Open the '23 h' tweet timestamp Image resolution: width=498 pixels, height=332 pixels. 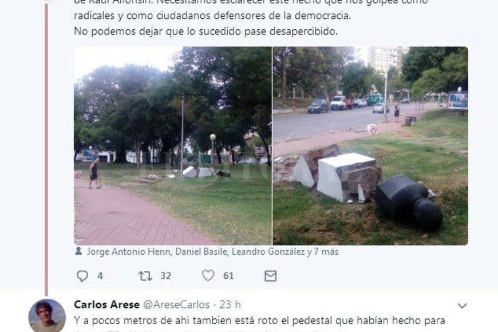tap(230, 305)
